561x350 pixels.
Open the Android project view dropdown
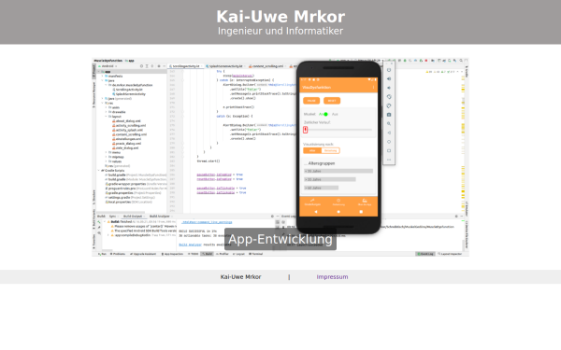point(108,66)
